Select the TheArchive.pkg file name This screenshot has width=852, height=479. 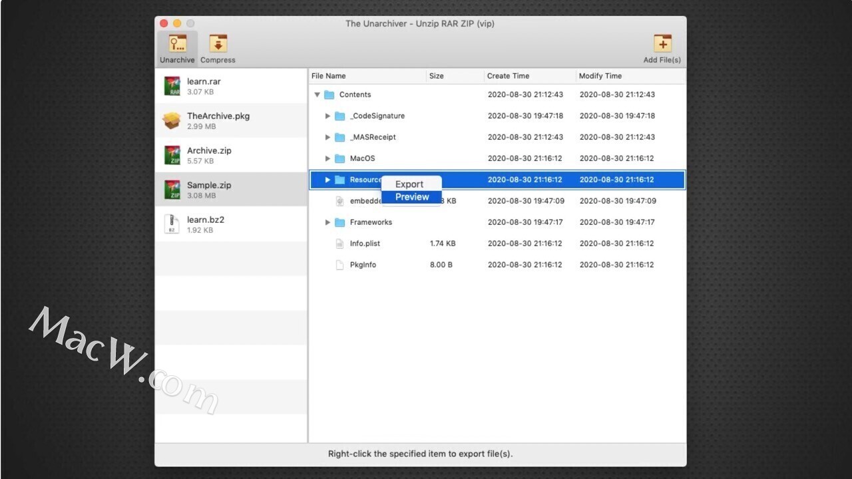click(218, 116)
